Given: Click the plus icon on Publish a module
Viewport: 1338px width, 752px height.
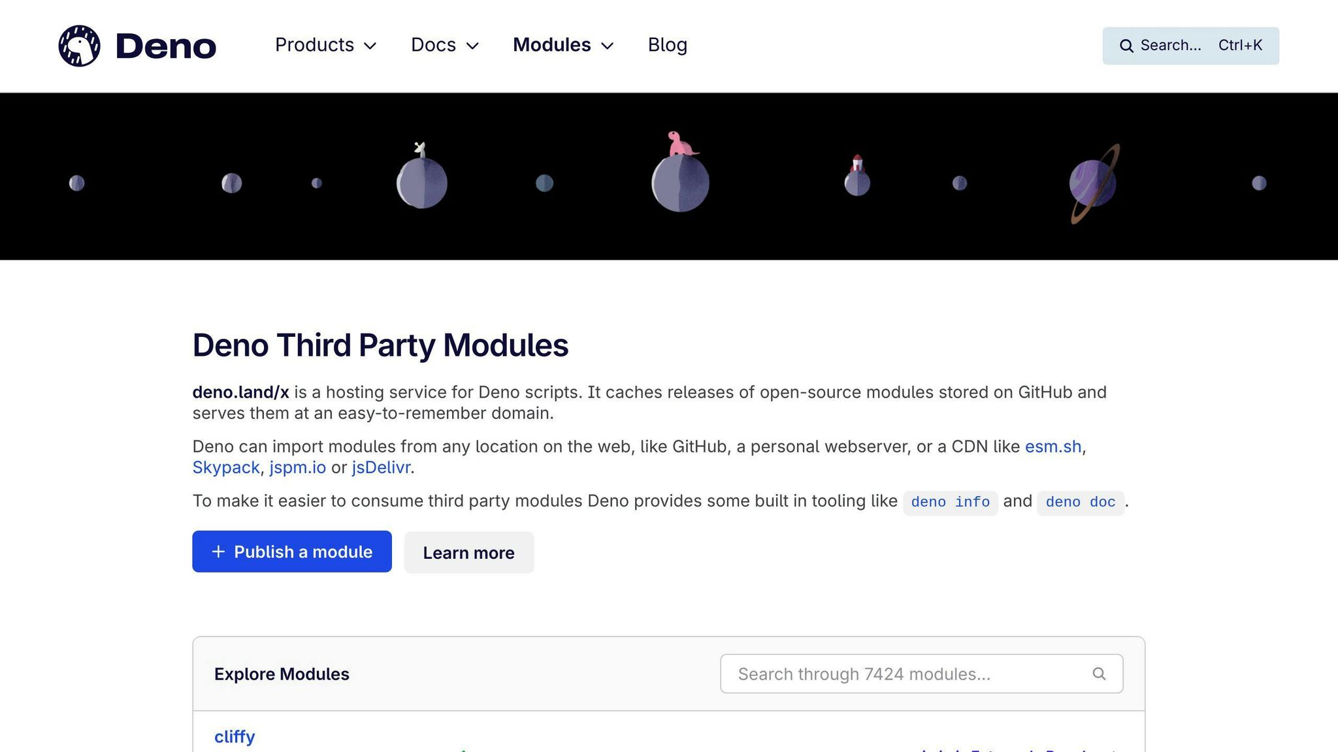Looking at the screenshot, I should [216, 552].
